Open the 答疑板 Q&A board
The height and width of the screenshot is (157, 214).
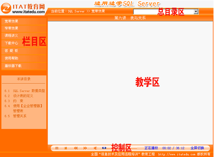24,51
